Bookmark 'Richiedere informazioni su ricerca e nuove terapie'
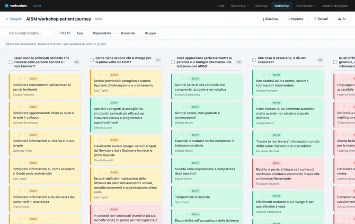Image resolution: width=355 pixels, height=224 pixels. (x=20, y=135)
